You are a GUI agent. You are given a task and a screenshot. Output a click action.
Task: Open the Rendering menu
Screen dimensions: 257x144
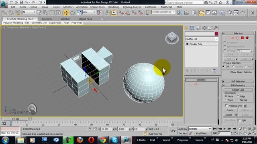click(114, 7)
